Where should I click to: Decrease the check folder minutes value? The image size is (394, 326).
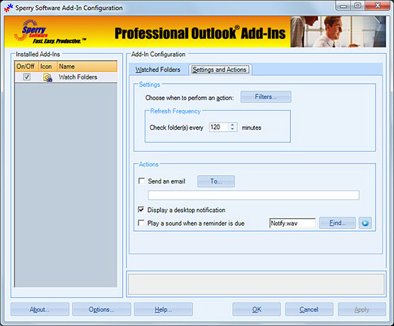(x=232, y=129)
